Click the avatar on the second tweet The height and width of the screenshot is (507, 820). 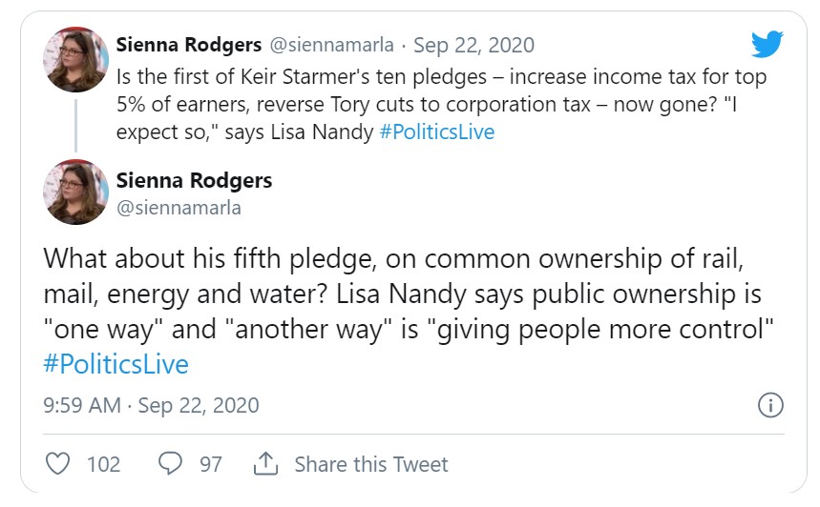[x=74, y=193]
